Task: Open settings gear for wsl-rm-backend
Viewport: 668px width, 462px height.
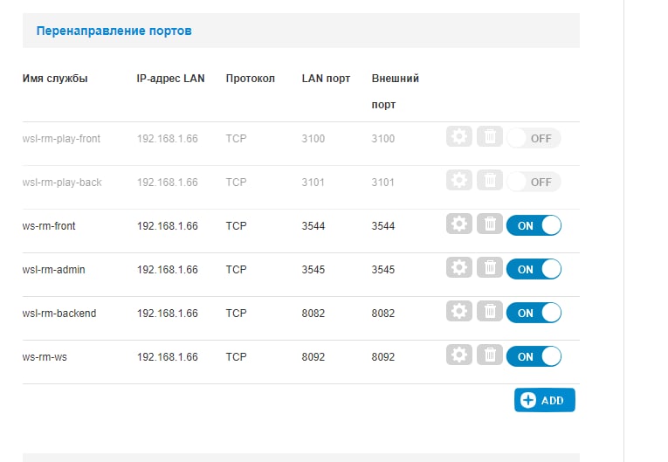Action: click(x=458, y=311)
